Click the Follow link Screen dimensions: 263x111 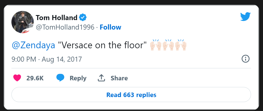click(110, 27)
